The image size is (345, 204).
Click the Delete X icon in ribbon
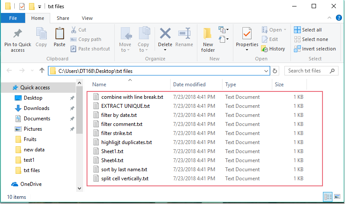pyautogui.click(x=165, y=34)
